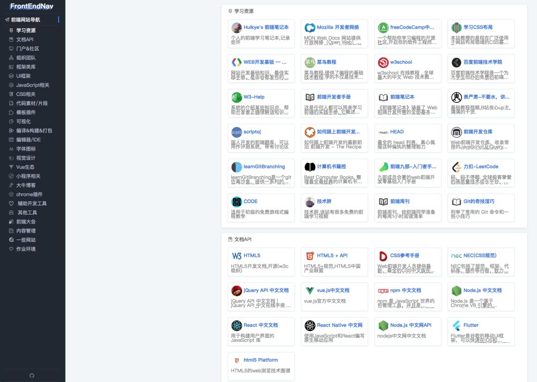The width and height of the screenshot is (537, 382).
Task: Click the GitHub icon at sidebar bottom
Action: (32, 375)
